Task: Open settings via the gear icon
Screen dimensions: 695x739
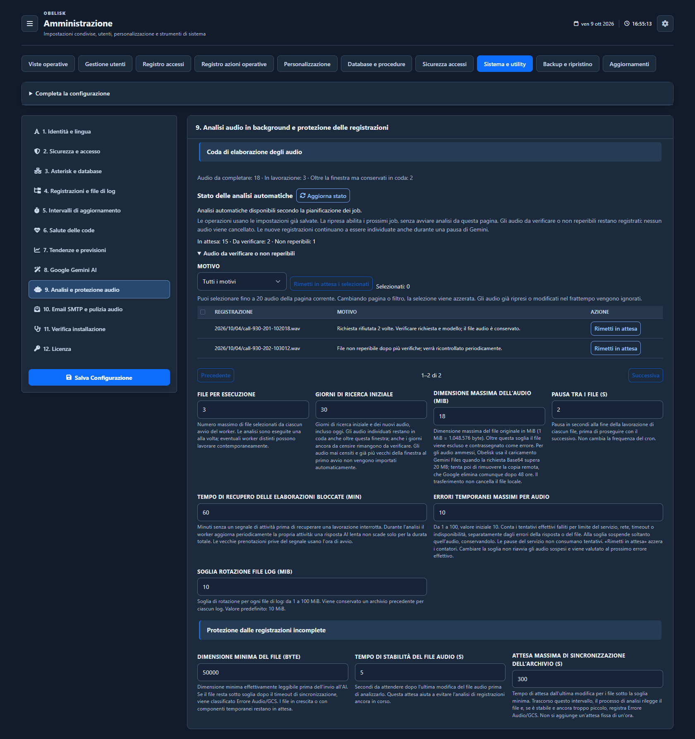Action: tap(665, 24)
